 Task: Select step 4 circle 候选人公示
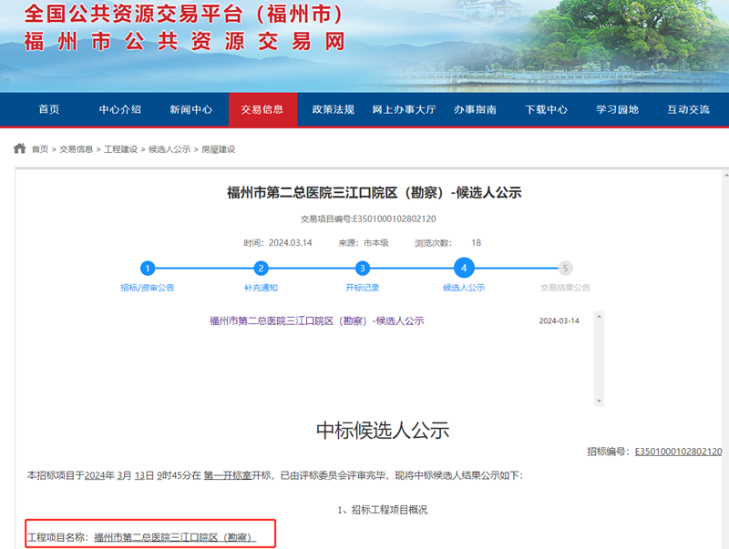pos(464,268)
